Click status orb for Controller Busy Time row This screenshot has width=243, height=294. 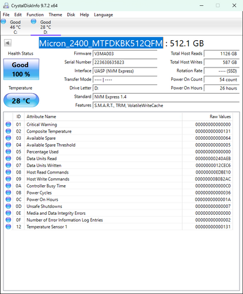click(8, 186)
